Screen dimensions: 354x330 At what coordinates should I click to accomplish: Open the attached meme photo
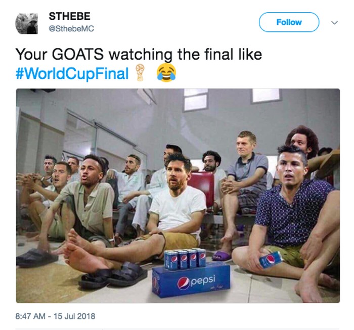178,196
